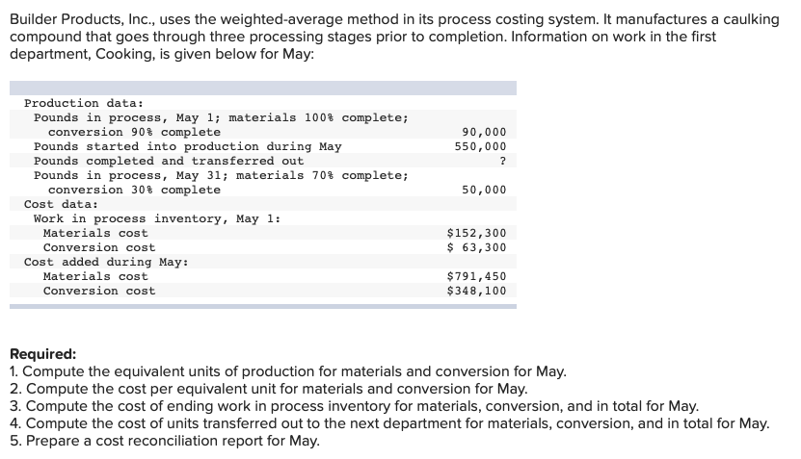Select the value 90,000 in the table
The image size is (801, 459).
click(x=484, y=132)
